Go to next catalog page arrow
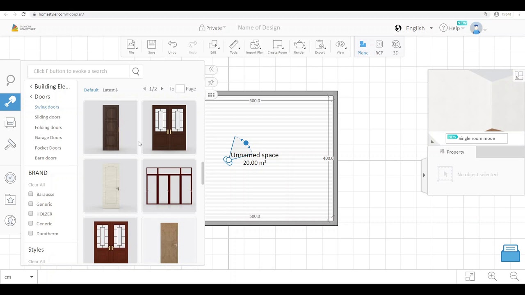525x295 pixels. [x=162, y=89]
